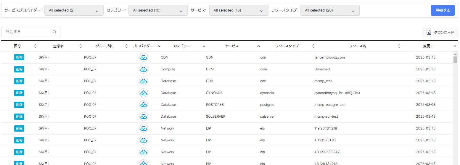Open the リソースタイプ All selected (20) dropdown

[330, 10]
